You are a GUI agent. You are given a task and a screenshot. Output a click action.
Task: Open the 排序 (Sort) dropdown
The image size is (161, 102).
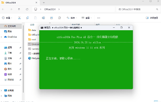click(x=72, y=18)
